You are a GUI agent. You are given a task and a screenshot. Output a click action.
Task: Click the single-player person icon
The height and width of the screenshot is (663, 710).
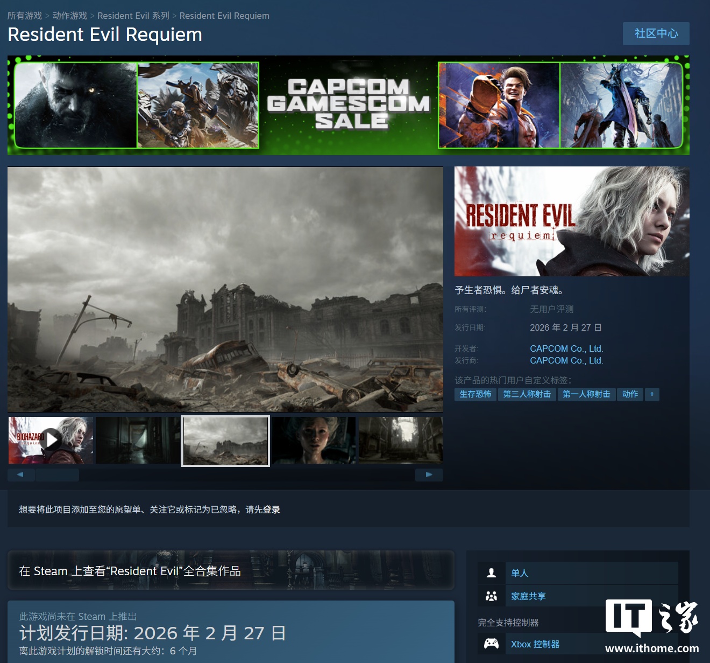point(491,573)
